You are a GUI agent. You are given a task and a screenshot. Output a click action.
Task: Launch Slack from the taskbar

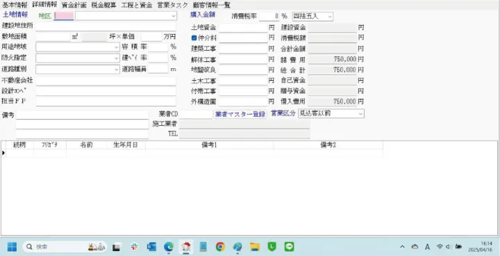pyautogui.click(x=135, y=247)
